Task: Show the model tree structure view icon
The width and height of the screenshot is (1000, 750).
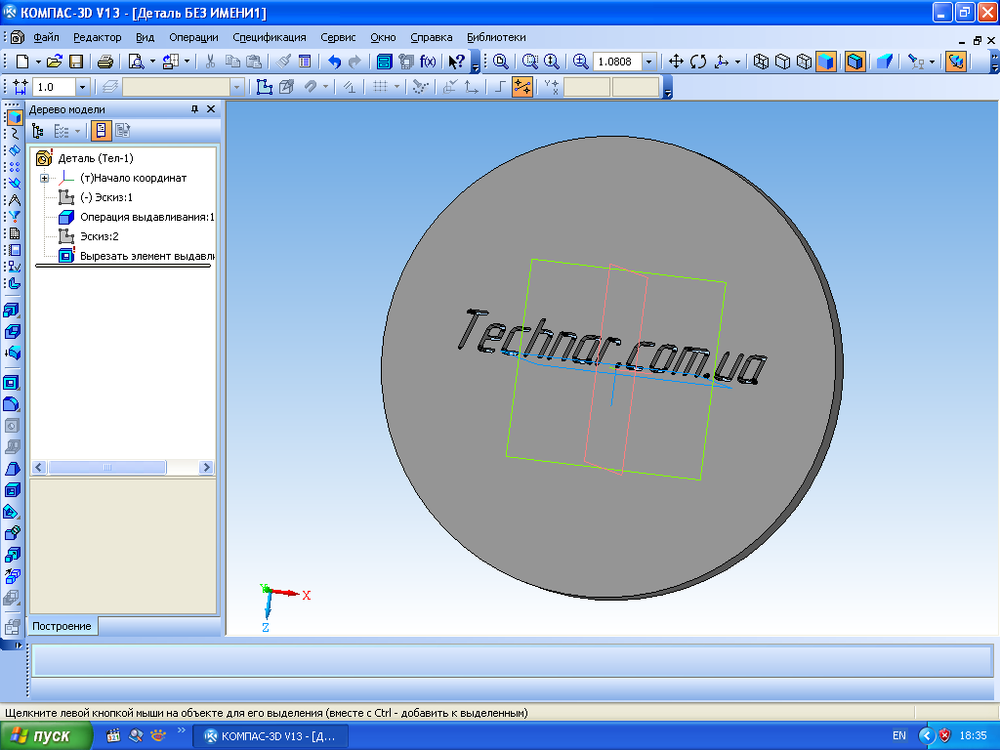Action: tap(38, 132)
